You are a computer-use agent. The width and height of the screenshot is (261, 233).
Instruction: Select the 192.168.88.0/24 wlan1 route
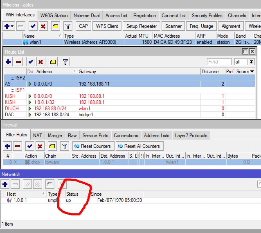click(129, 109)
